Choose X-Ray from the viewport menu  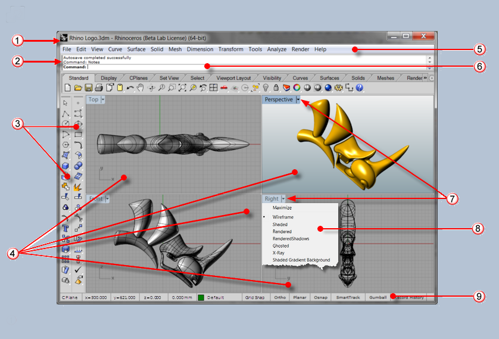coord(279,253)
